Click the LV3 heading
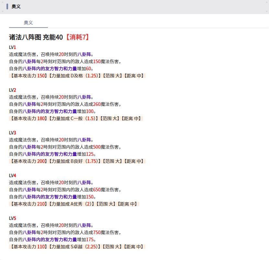Screen dimensions: 269x260 (x=13, y=133)
